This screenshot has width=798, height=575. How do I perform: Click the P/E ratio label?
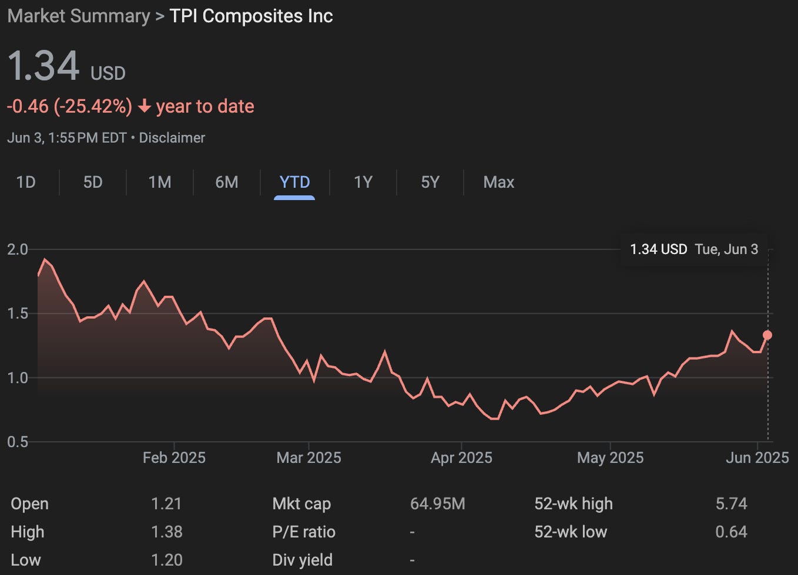click(x=304, y=532)
